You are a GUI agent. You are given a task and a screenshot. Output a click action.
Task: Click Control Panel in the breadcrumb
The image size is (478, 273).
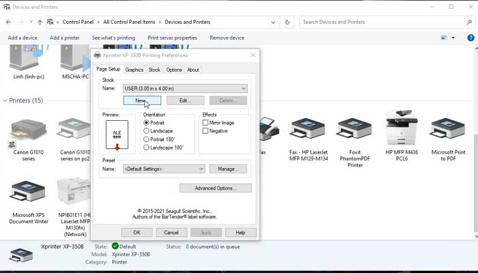(78, 22)
